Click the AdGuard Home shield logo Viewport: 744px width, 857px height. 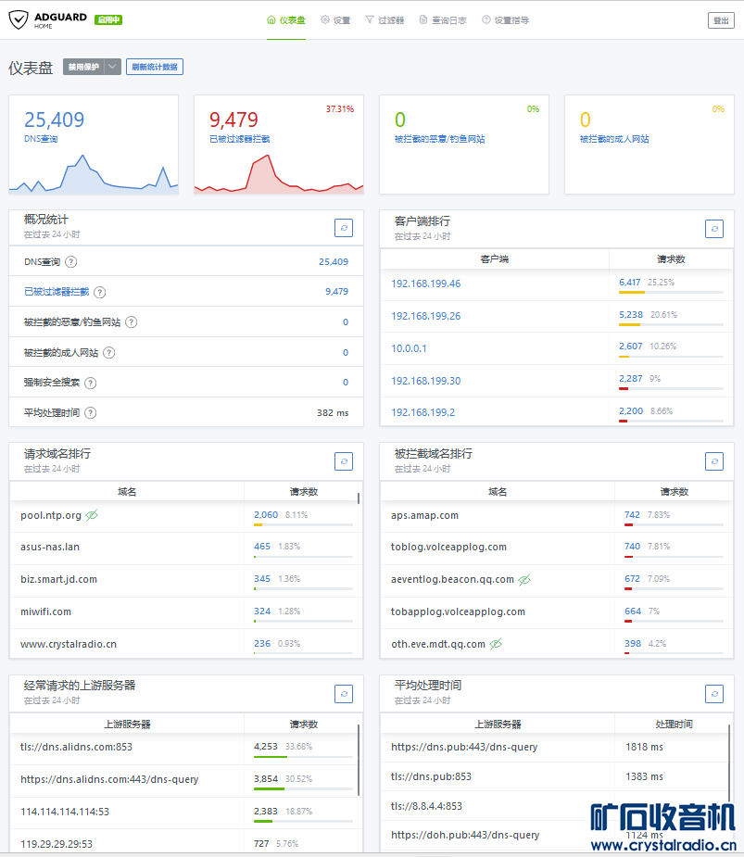(x=18, y=19)
